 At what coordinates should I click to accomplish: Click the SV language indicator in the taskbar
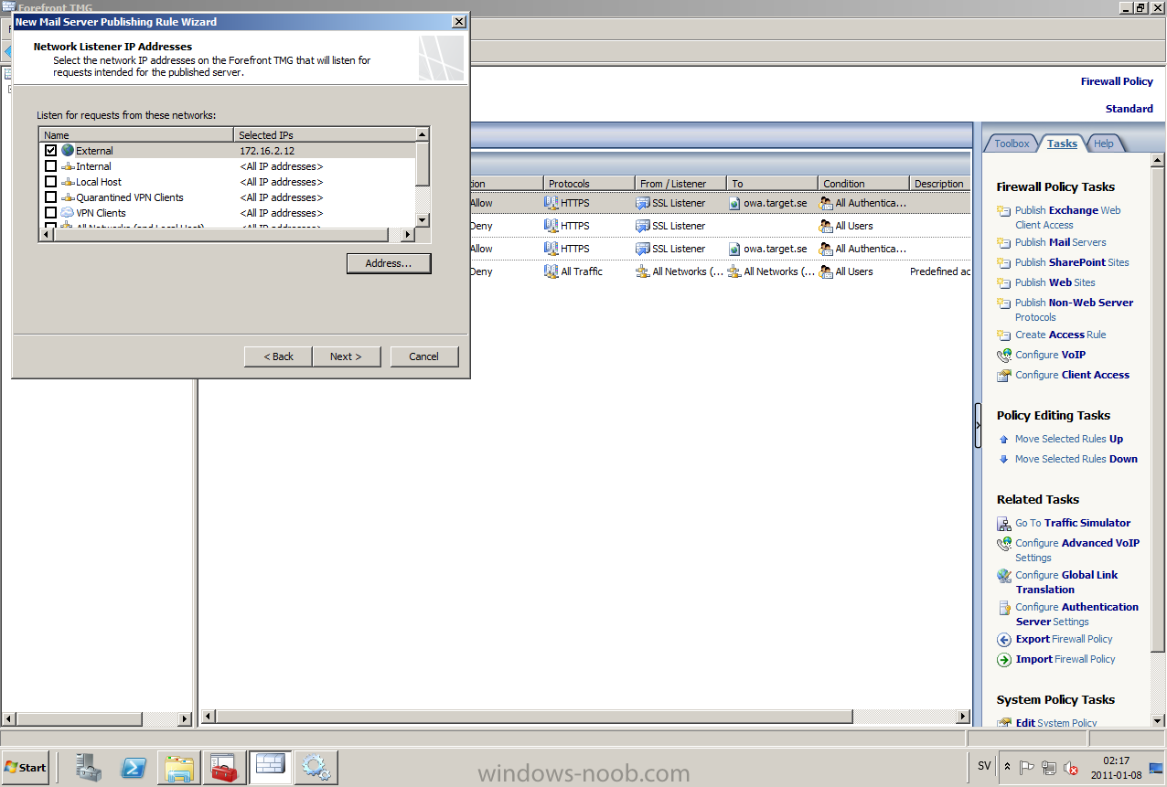pos(984,767)
